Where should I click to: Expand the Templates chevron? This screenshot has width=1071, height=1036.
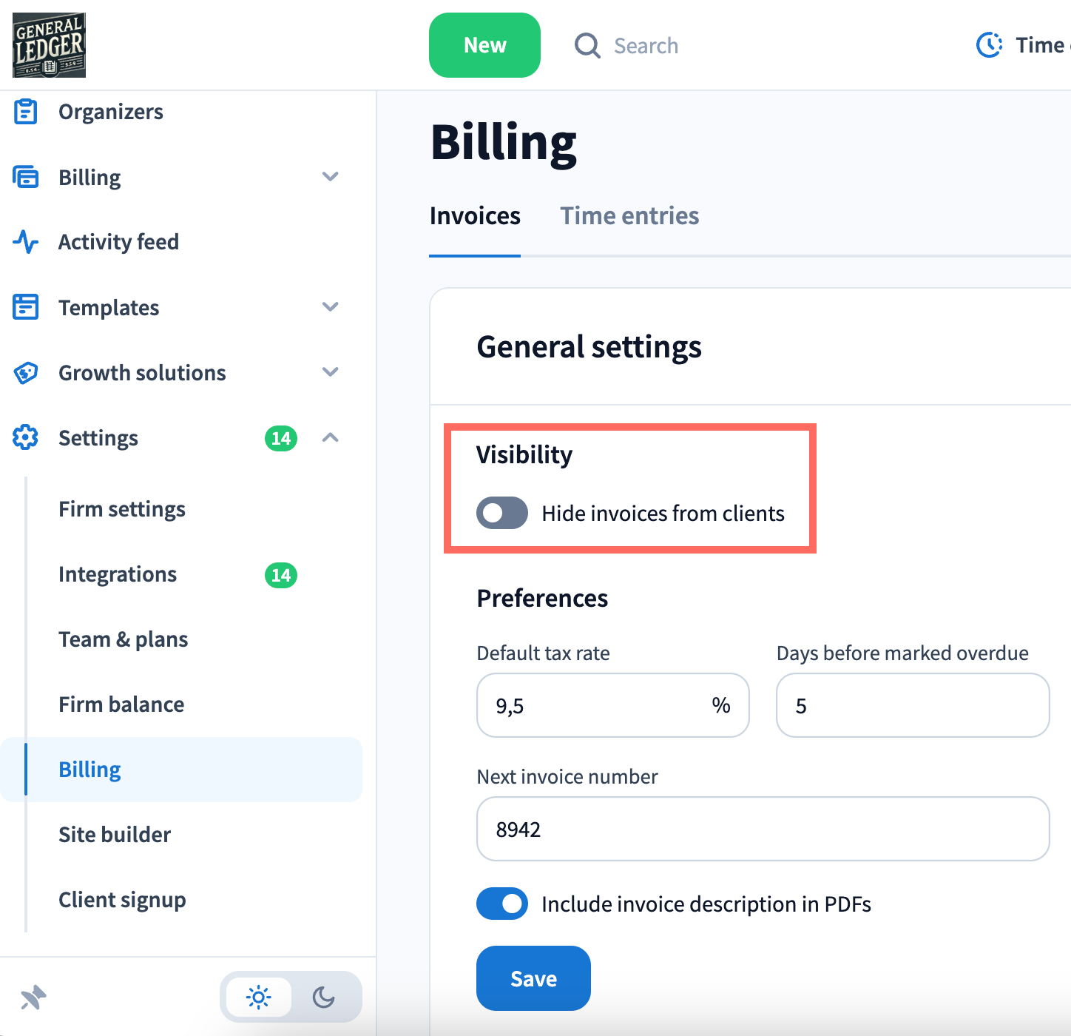tap(331, 307)
